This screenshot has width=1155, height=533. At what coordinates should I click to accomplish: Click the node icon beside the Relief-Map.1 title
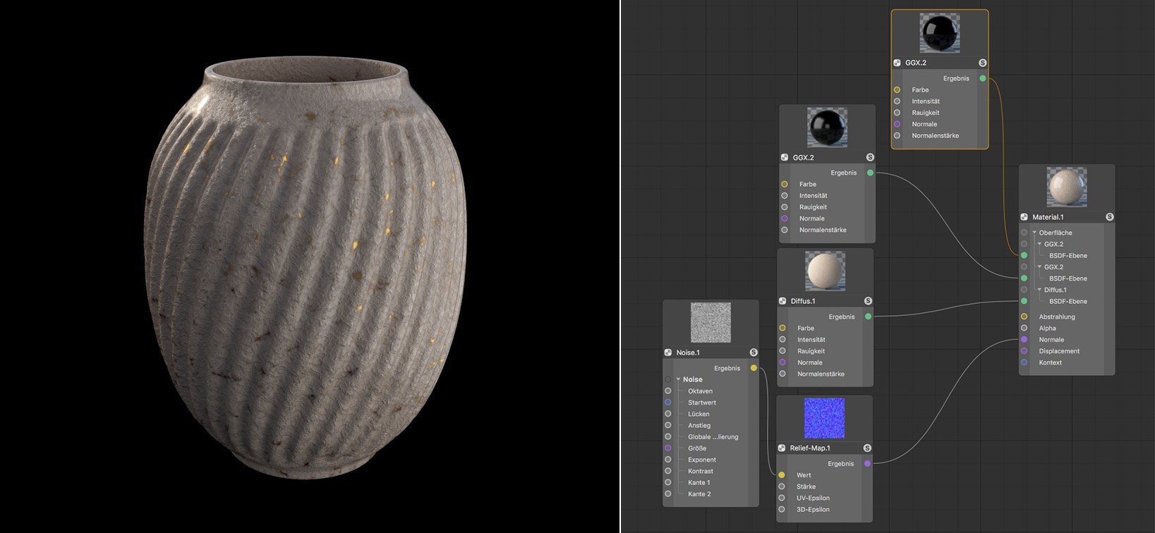pos(782,448)
